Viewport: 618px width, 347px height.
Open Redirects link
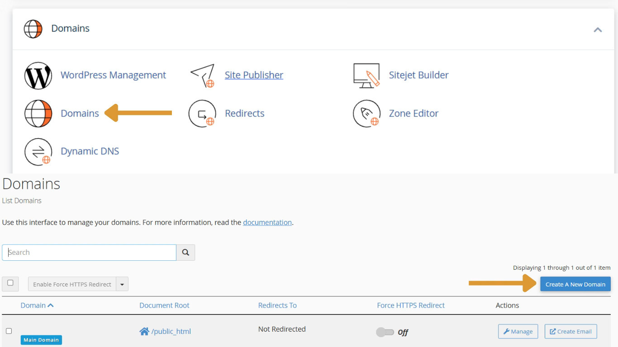244,113
